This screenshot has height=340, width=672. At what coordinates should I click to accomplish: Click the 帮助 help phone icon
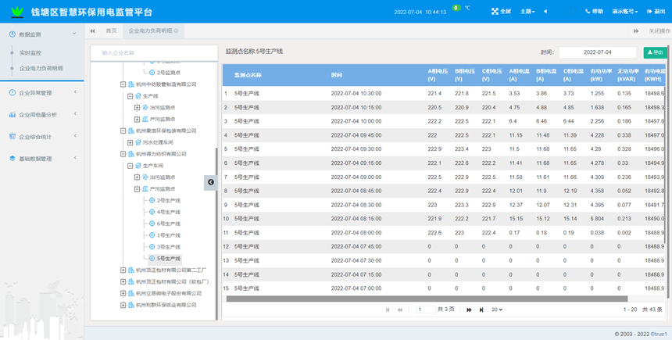tap(588, 12)
